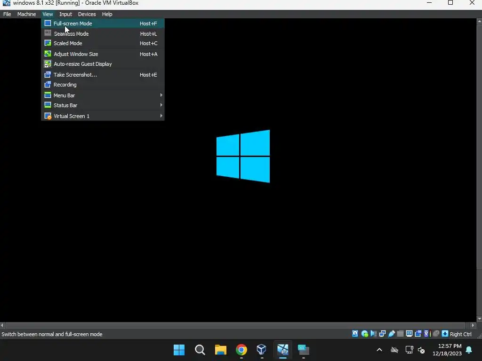
Task: Toggle Auto-resize Guest Display
Action: tap(103, 64)
